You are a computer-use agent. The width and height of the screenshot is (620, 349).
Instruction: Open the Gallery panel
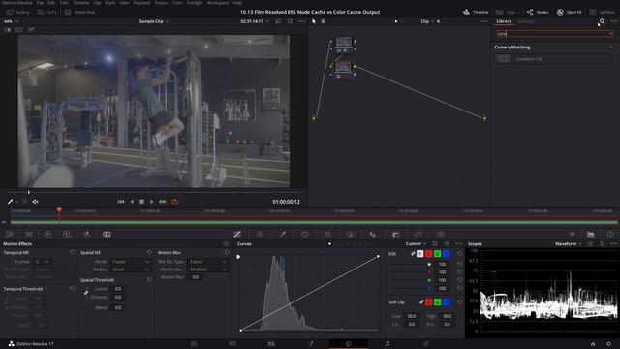click(18, 13)
